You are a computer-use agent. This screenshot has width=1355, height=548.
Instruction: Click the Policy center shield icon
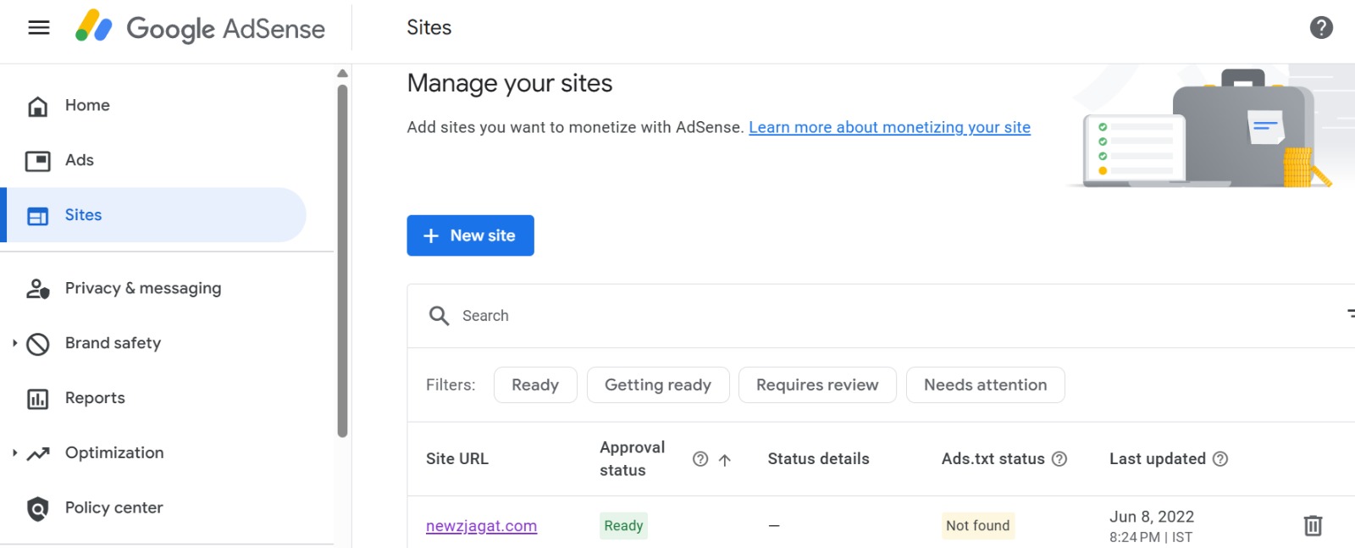pyautogui.click(x=37, y=509)
